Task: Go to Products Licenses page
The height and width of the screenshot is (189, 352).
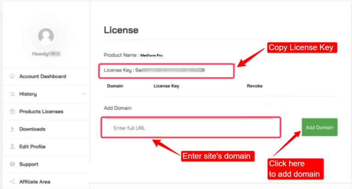Action: point(41,112)
